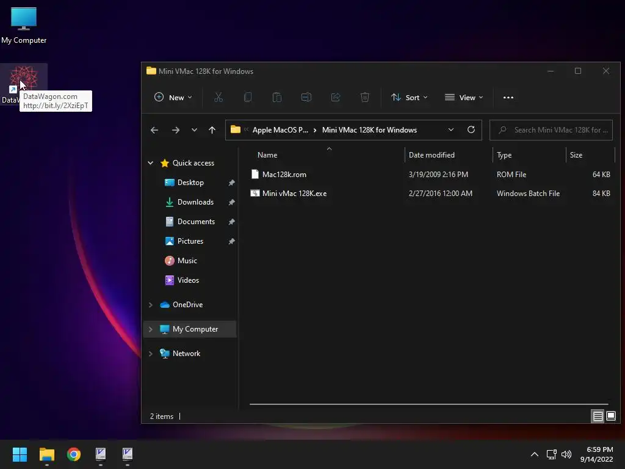Go up one folder level arrow
This screenshot has width=625, height=469.
(212, 130)
